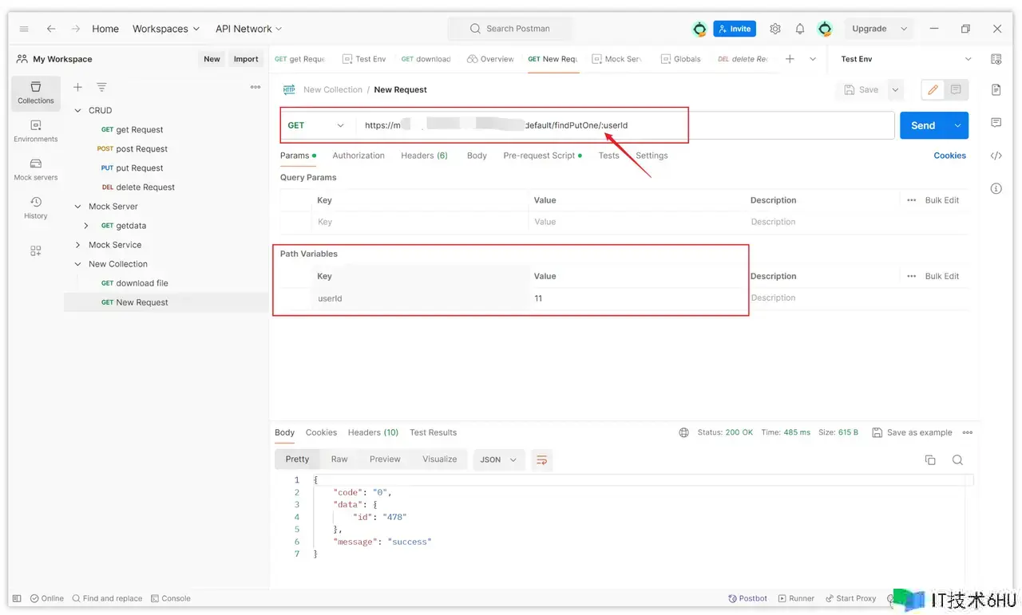Open the response three-dot options menu
Image resolution: width=1022 pixels, height=615 pixels.
pyautogui.click(x=968, y=432)
